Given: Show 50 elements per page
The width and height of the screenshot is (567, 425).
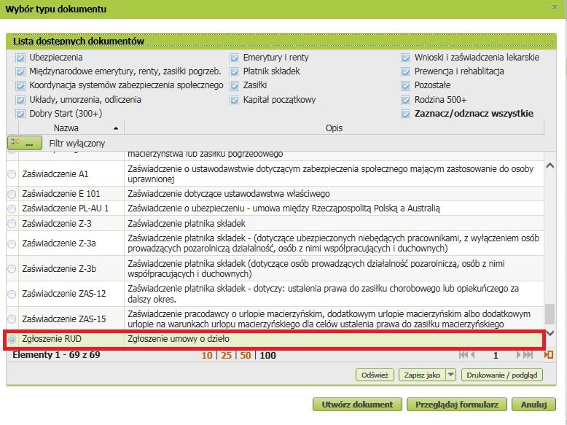Looking at the screenshot, I should pyautogui.click(x=246, y=355).
